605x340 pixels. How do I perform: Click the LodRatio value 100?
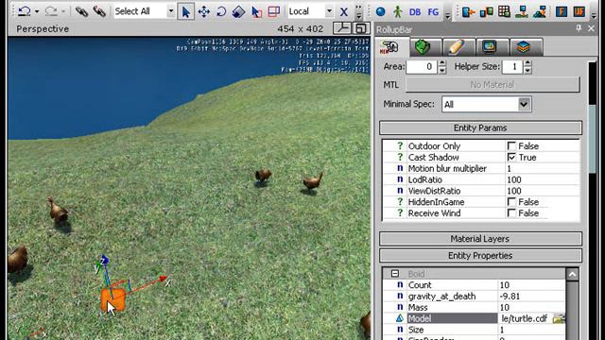(542, 179)
